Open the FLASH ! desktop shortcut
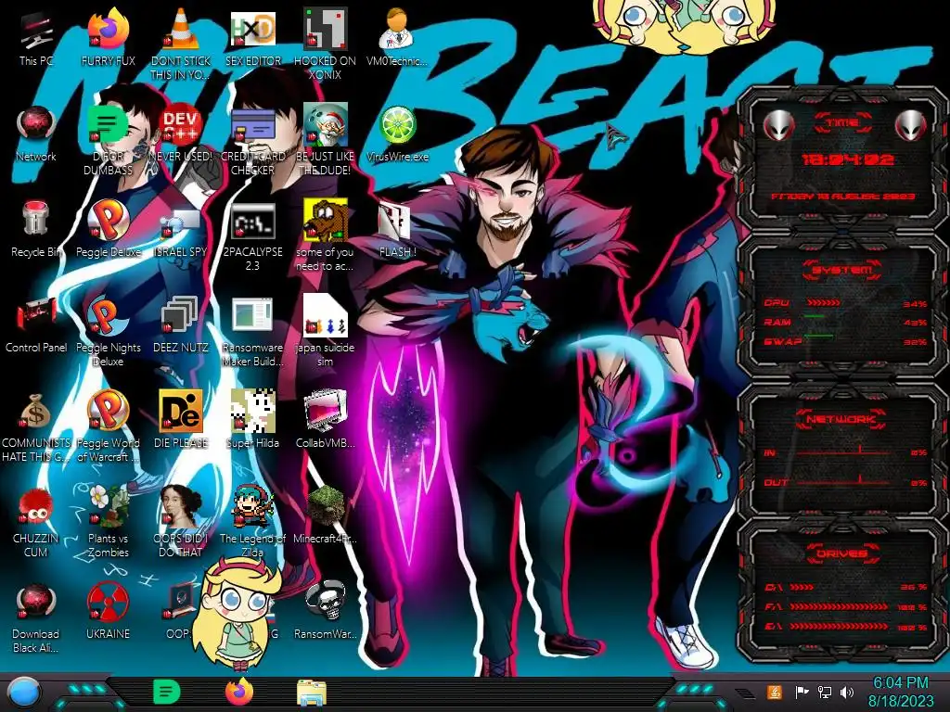This screenshot has width=950, height=712. (x=397, y=230)
